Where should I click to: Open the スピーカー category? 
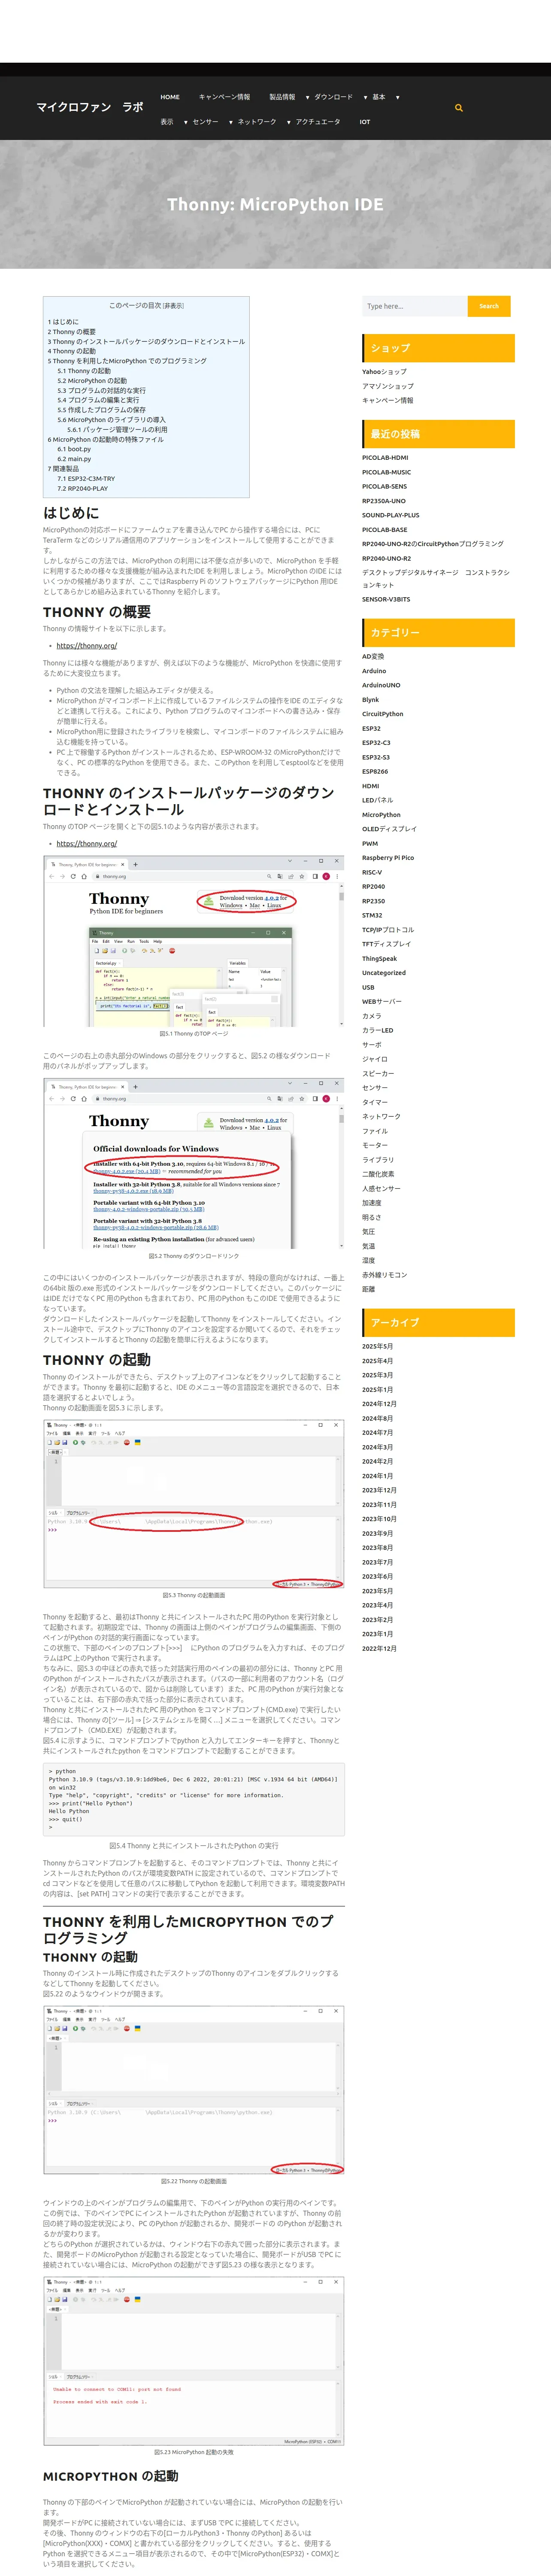378,1074
